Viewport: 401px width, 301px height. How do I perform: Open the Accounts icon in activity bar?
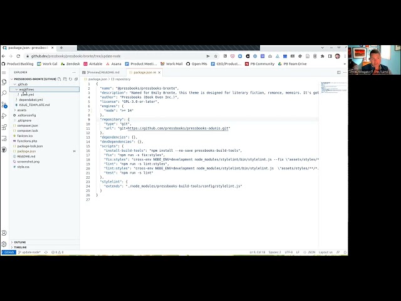(x=4, y=233)
